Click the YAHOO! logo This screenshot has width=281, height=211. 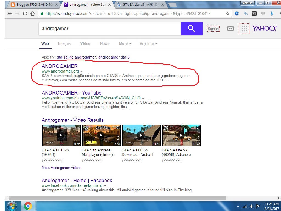click(264, 29)
